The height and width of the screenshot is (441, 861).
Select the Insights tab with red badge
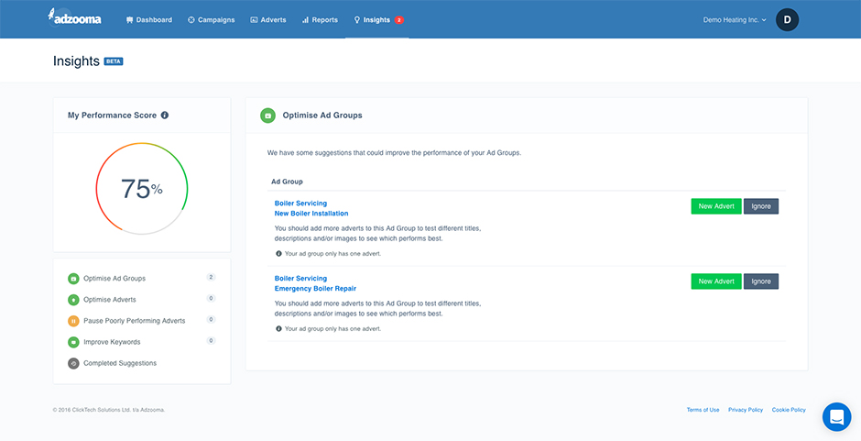378,20
